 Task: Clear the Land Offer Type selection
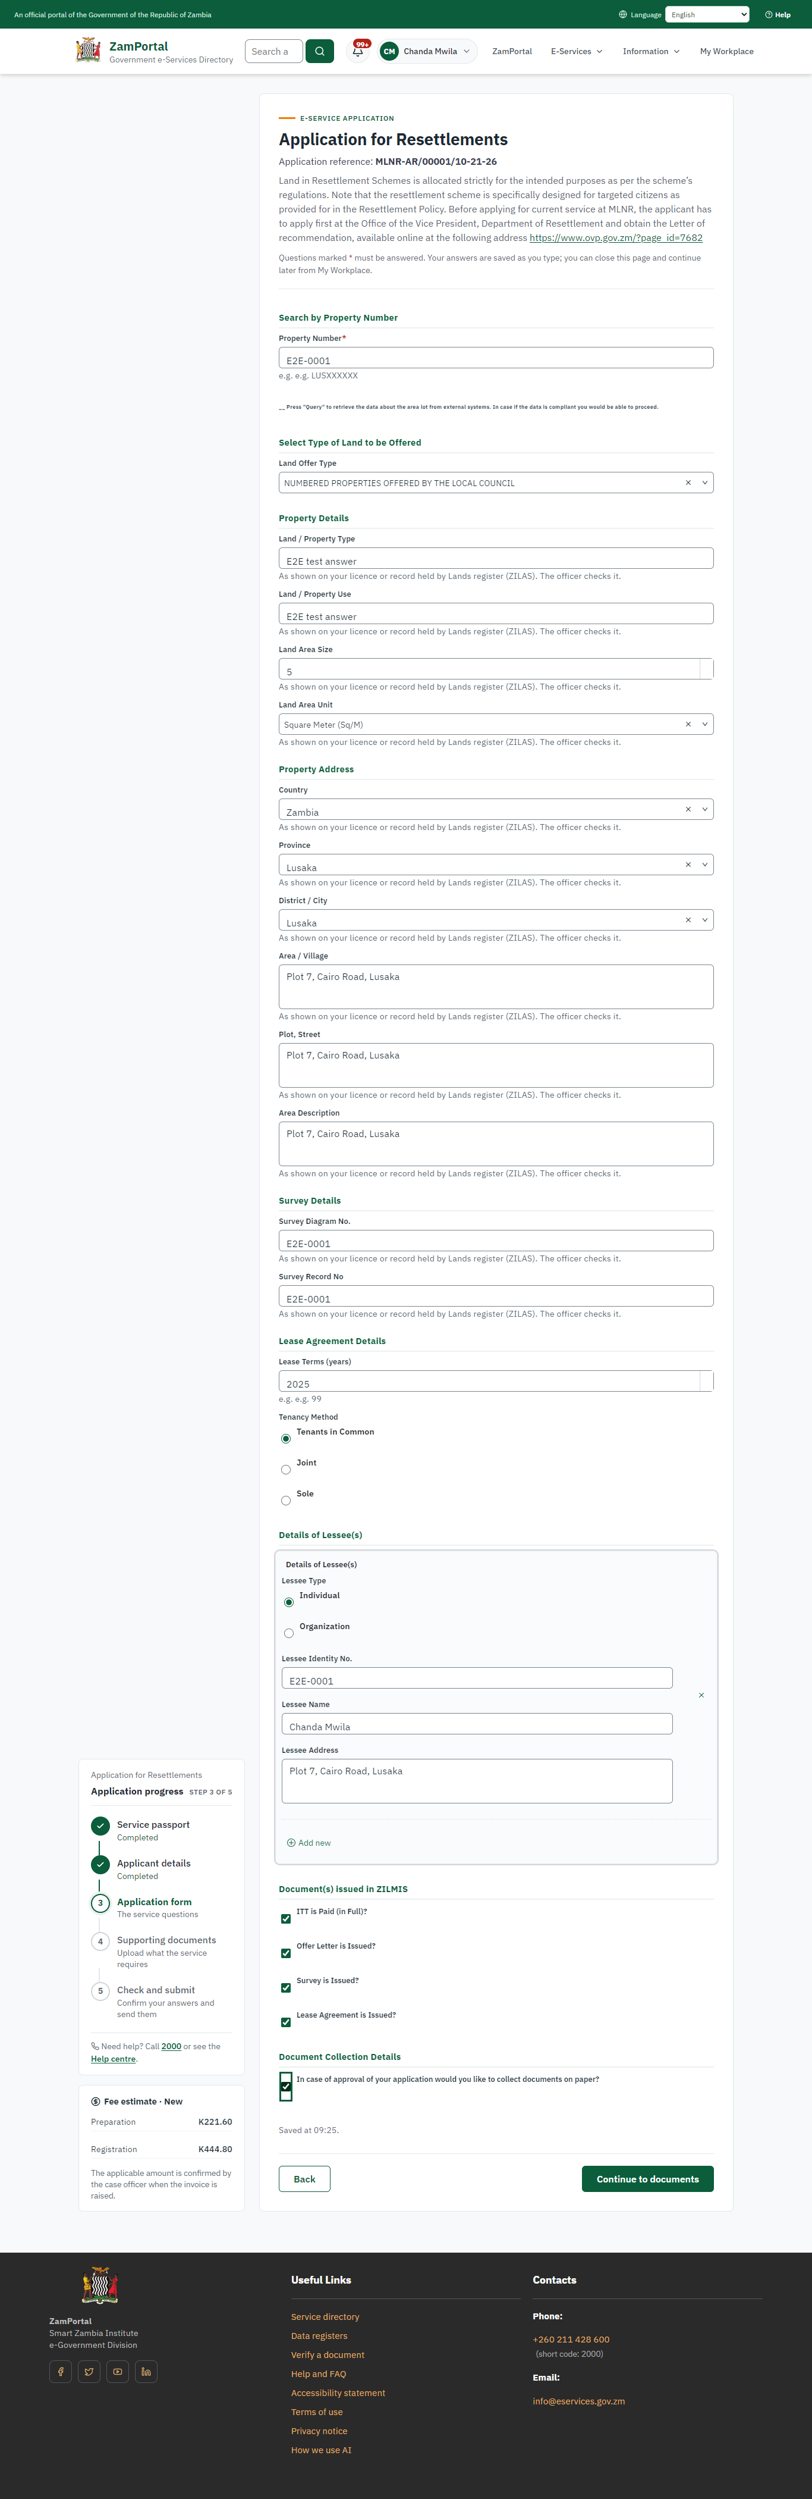coord(688,483)
